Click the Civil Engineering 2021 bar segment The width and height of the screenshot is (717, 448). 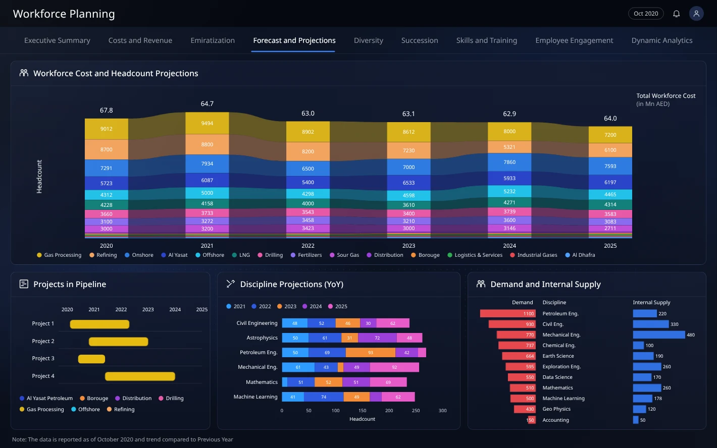295,323
